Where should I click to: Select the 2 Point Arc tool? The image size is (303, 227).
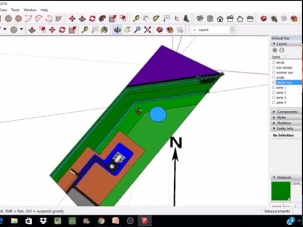[39, 19]
